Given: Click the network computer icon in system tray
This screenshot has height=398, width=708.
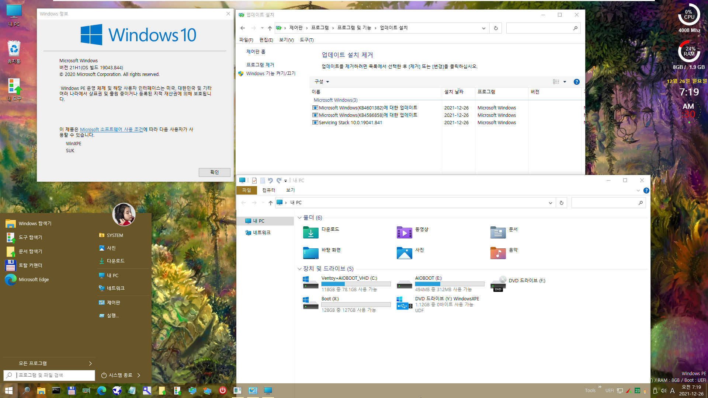Looking at the screenshot, I should tap(620, 391).
